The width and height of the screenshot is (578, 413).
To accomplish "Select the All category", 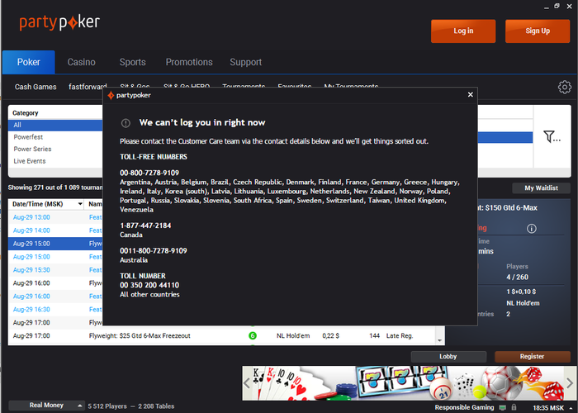I will 55,125.
